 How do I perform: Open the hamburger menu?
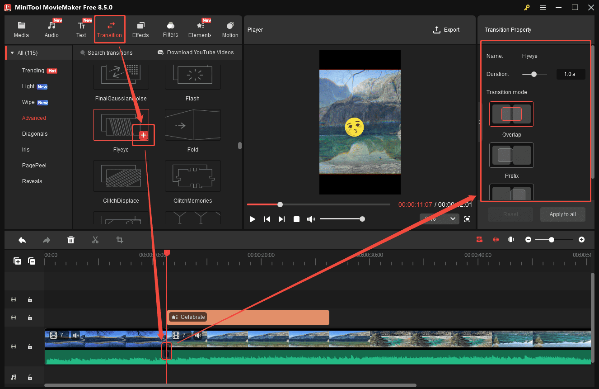tap(543, 8)
